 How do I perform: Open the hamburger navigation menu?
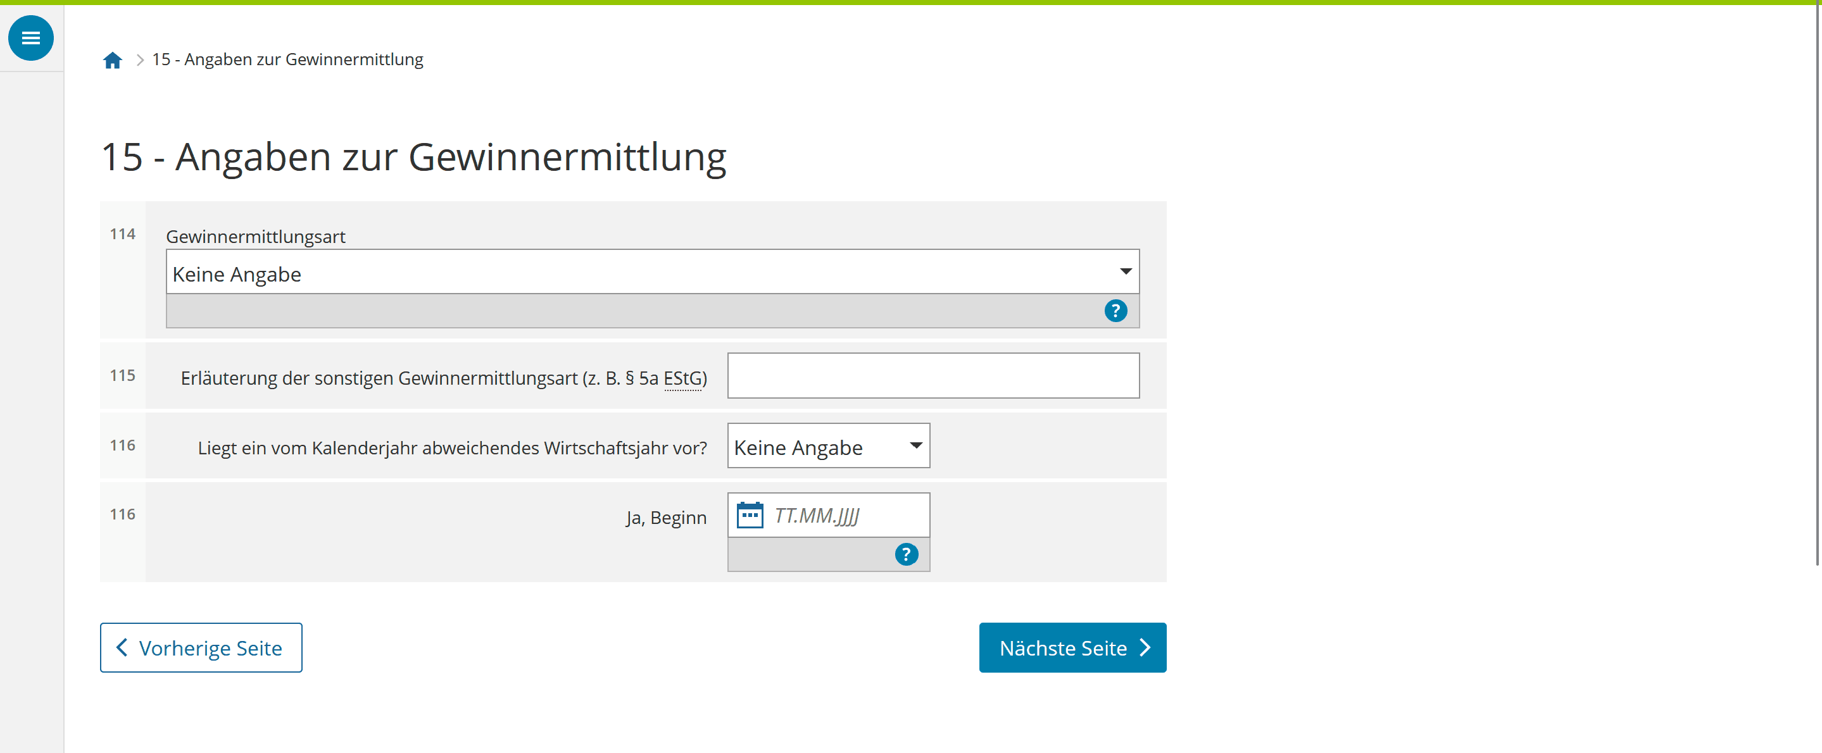[x=30, y=38]
